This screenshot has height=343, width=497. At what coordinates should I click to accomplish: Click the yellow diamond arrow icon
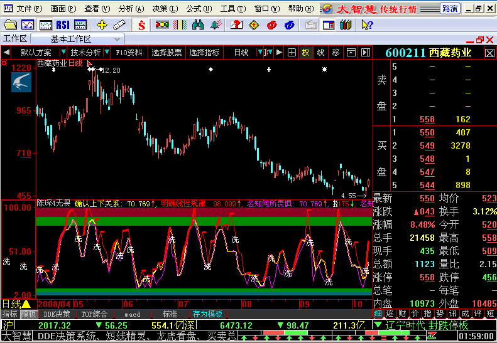[254, 24]
